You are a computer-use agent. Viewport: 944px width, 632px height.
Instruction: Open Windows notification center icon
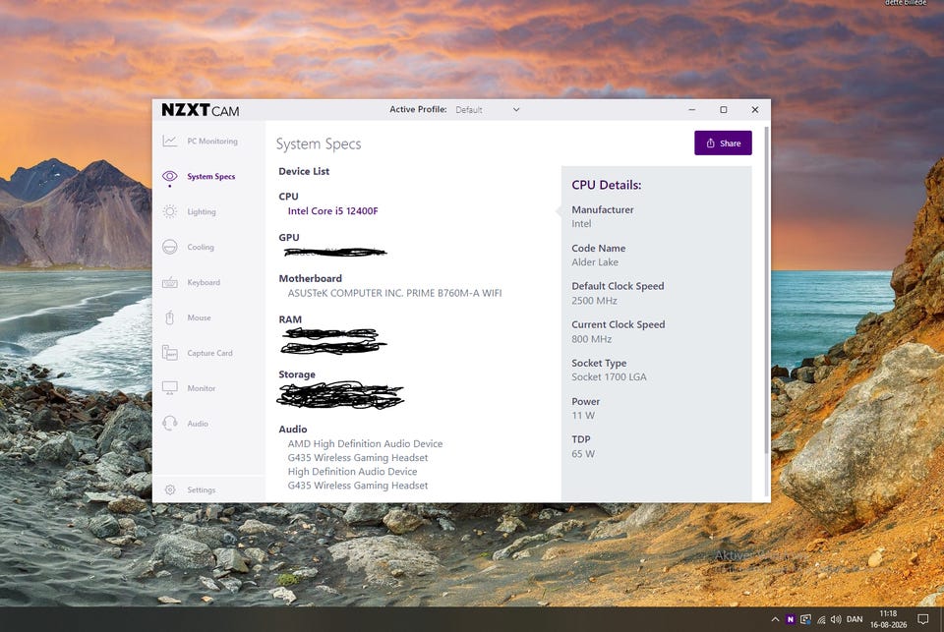[x=923, y=619]
